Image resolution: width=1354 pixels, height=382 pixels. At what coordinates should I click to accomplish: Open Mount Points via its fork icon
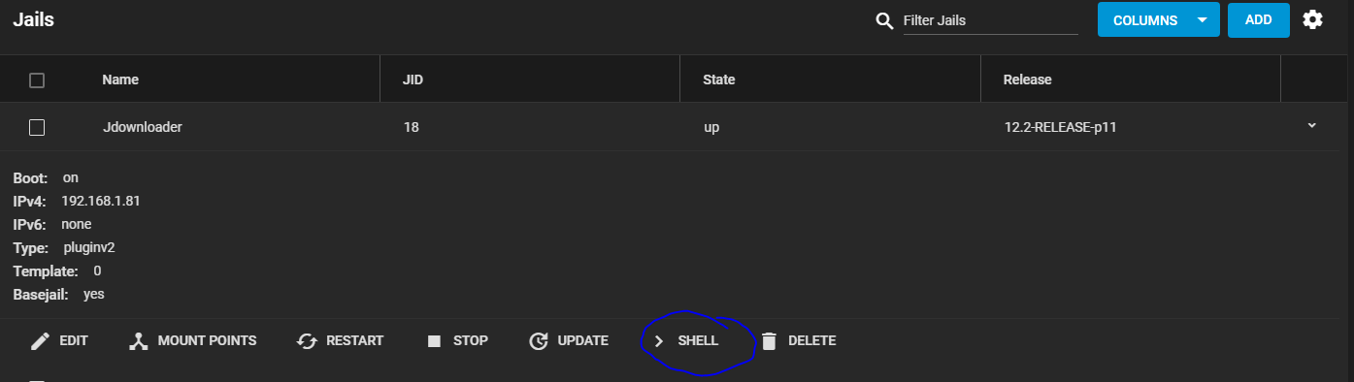click(138, 341)
